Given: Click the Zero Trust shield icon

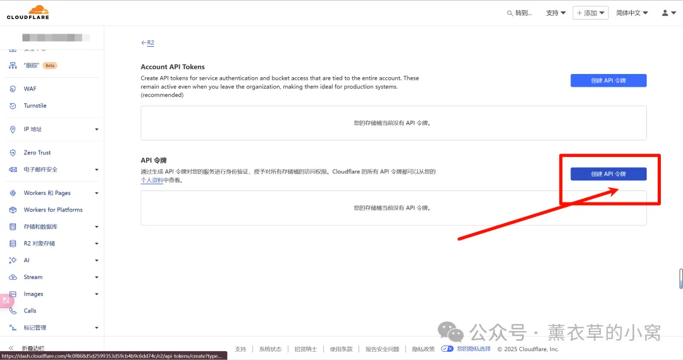Looking at the screenshot, I should click(13, 152).
